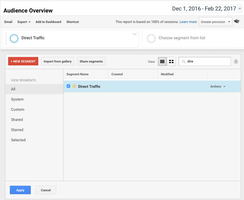Viewport: 244px width, 200px height.
Task: Click the Direct Traffic segment circle icon
Action: point(14,38)
